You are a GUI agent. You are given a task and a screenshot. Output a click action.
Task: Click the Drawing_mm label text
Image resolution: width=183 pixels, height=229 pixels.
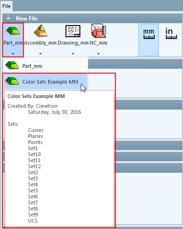[x=73, y=43]
